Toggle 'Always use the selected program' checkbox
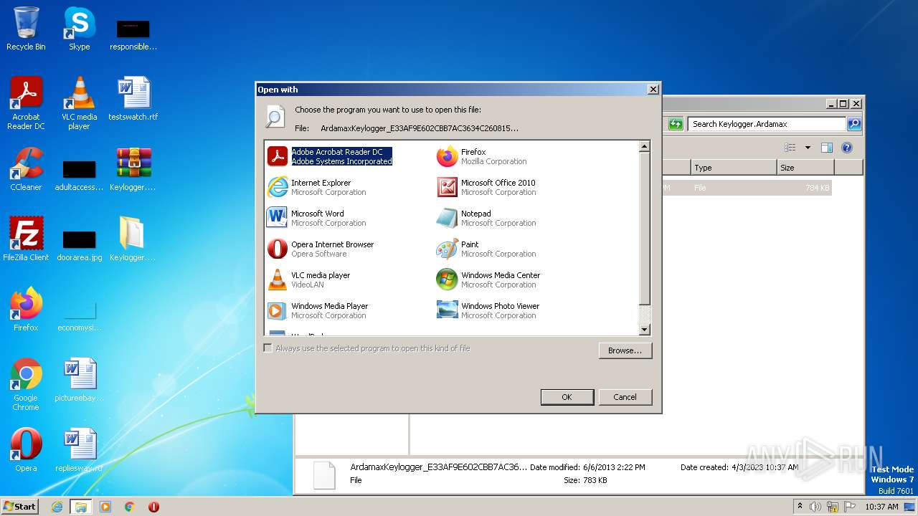This screenshot has height=516, width=918. click(268, 348)
